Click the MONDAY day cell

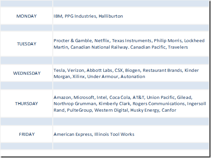point(26,16)
